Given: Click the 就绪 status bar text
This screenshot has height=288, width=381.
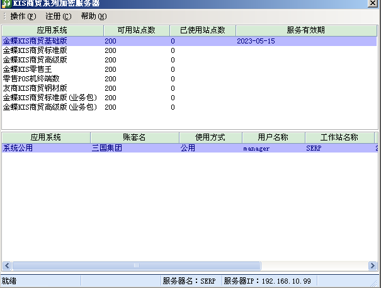Looking at the screenshot, I should click(x=9, y=281).
